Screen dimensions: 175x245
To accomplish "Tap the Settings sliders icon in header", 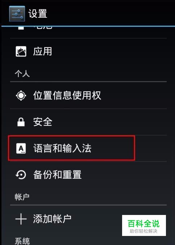I will tap(17, 14).
